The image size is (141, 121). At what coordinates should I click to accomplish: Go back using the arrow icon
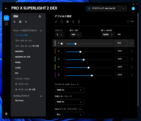tap(6, 8)
